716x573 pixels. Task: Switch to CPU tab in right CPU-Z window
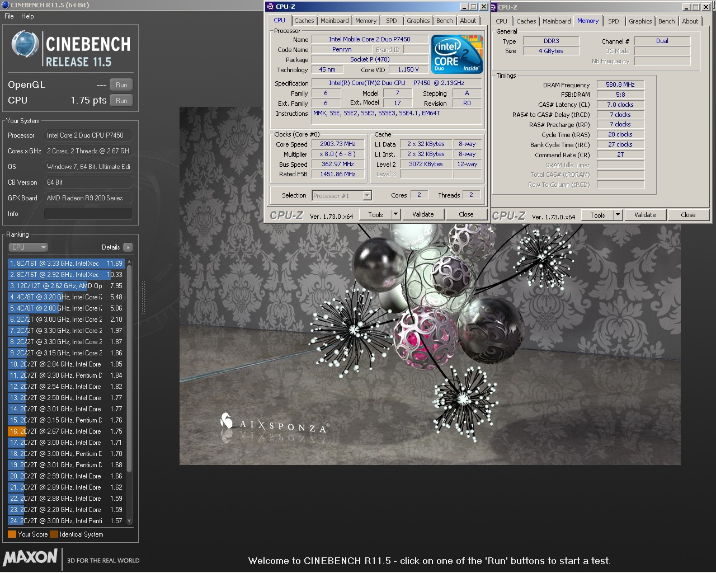point(502,21)
